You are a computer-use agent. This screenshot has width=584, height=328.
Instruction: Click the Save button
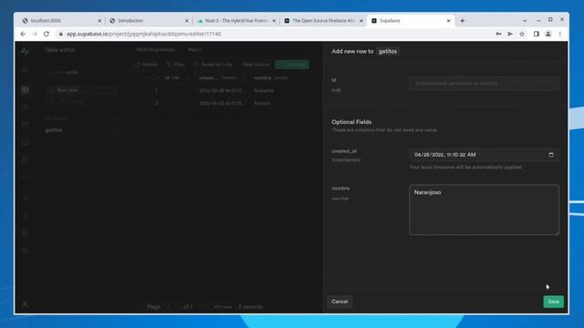pyautogui.click(x=553, y=302)
